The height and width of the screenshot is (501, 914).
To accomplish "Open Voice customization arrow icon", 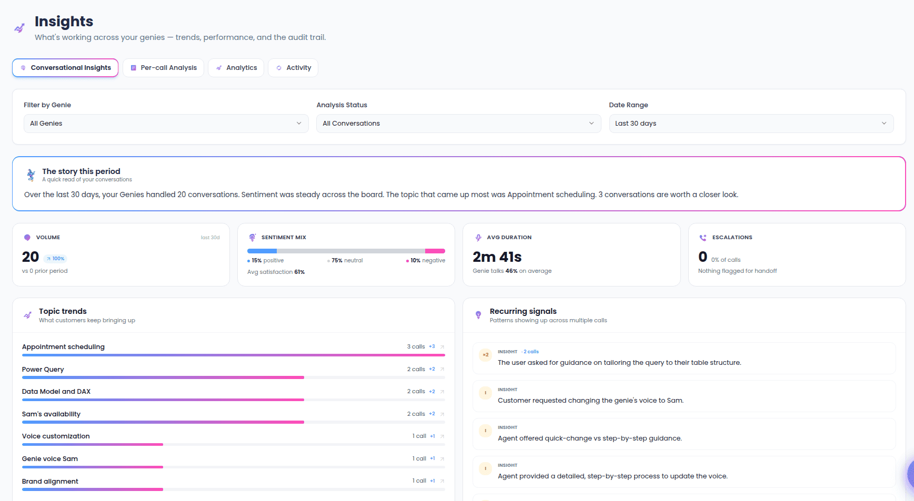I will [x=442, y=436].
